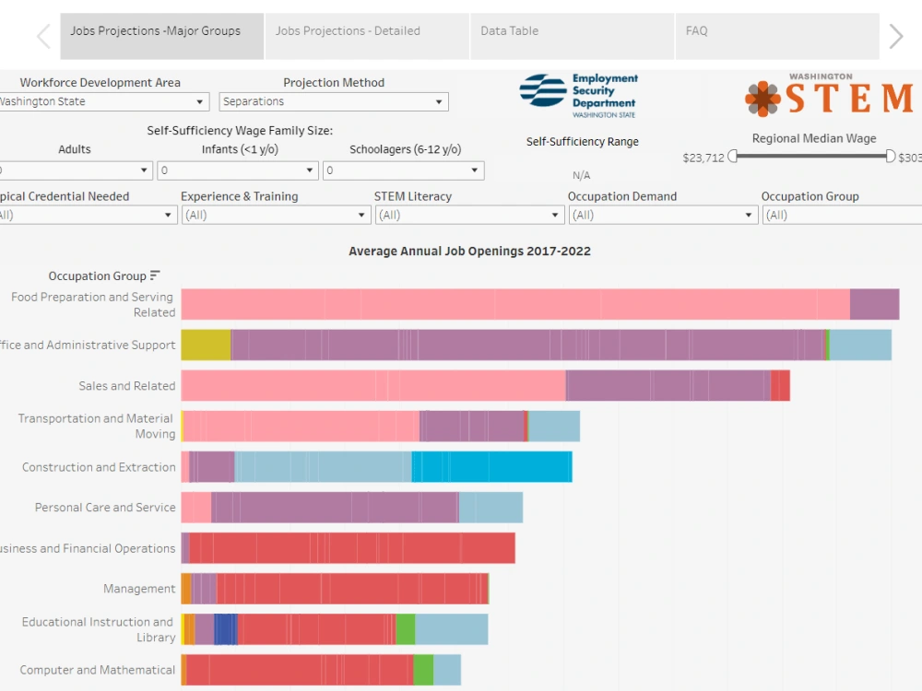This screenshot has width=922, height=691.
Task: Click the Construction and Extraction label
Action: [99, 467]
